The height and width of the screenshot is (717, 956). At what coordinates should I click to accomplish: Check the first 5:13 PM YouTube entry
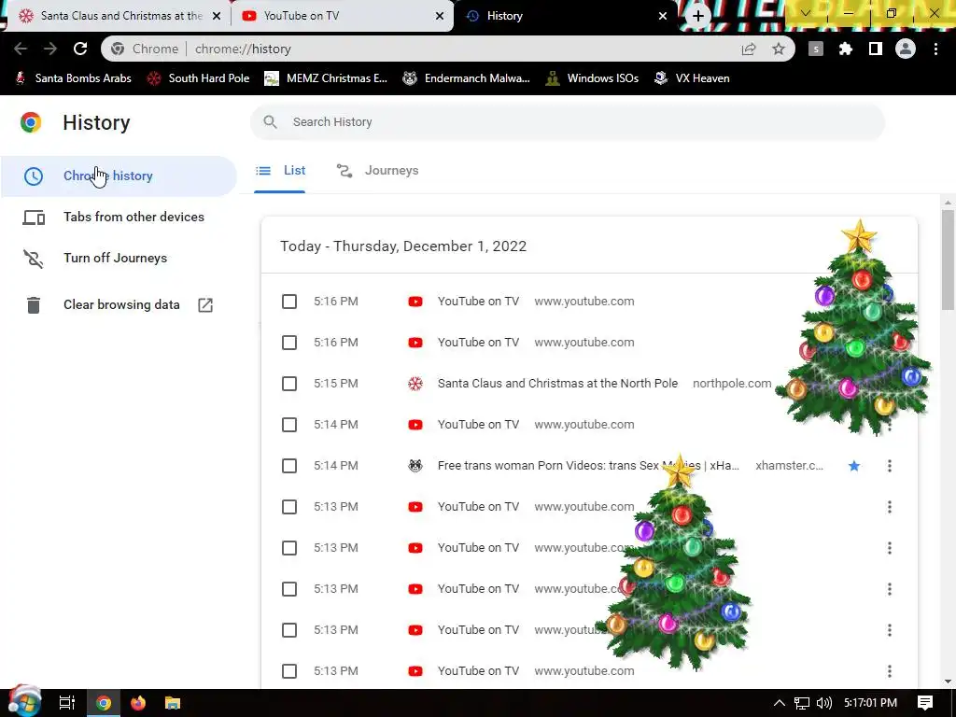pyautogui.click(x=289, y=507)
